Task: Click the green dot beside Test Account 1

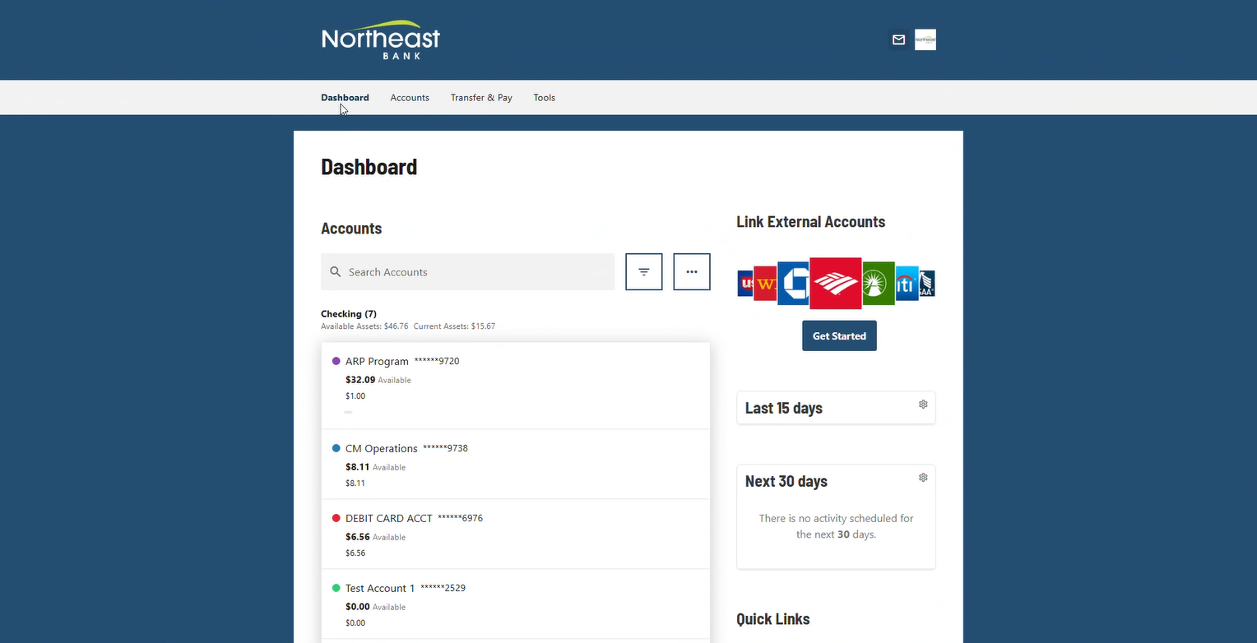Action: pos(336,588)
